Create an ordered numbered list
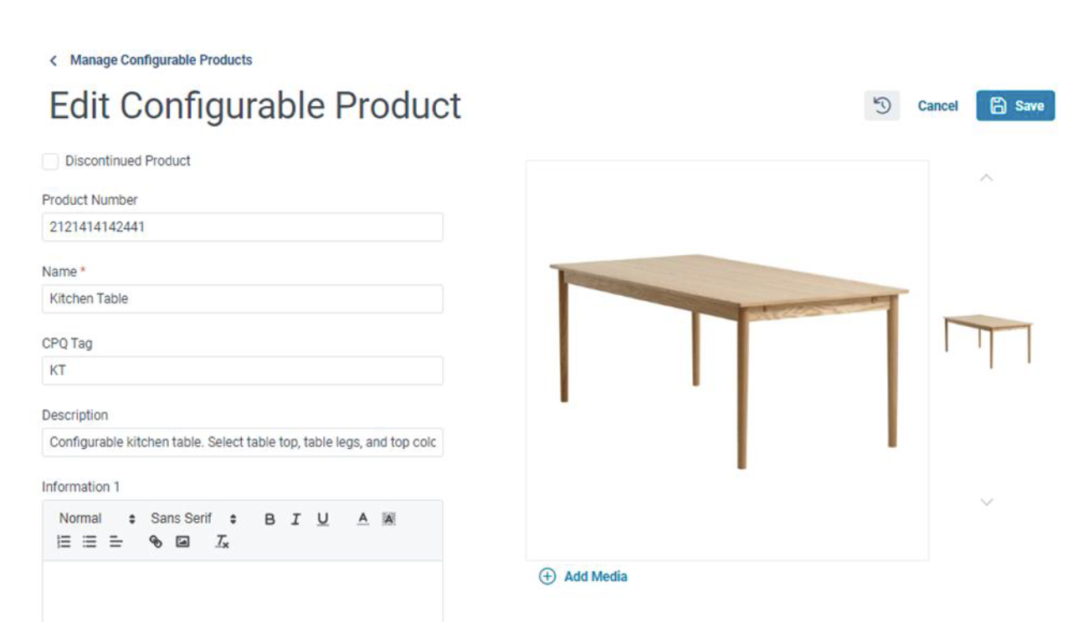This screenshot has width=1078, height=622. (x=64, y=542)
